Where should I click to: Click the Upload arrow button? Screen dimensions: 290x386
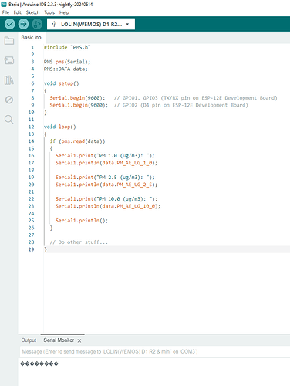(23, 24)
